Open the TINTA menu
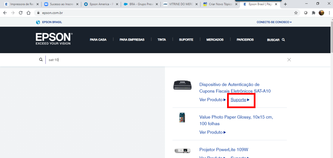The image size is (333, 158). pos(161,40)
